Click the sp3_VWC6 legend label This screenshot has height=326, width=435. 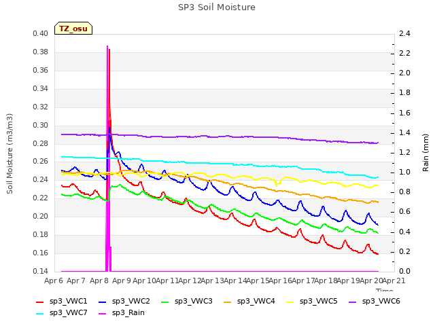tap(381, 302)
